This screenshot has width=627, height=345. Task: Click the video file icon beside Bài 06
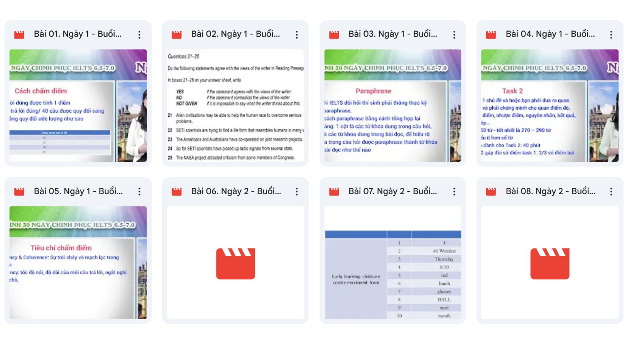(177, 191)
